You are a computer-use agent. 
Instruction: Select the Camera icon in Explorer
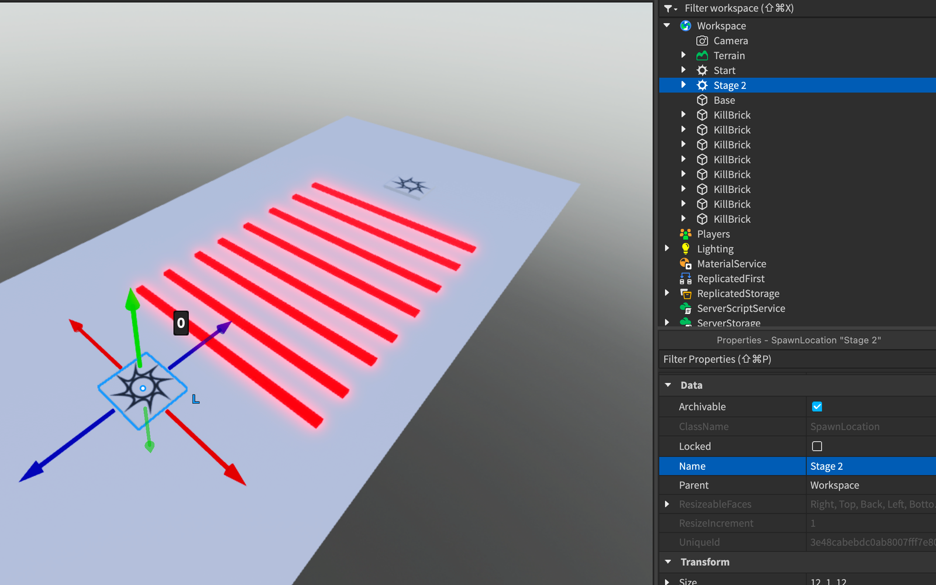[x=702, y=41]
